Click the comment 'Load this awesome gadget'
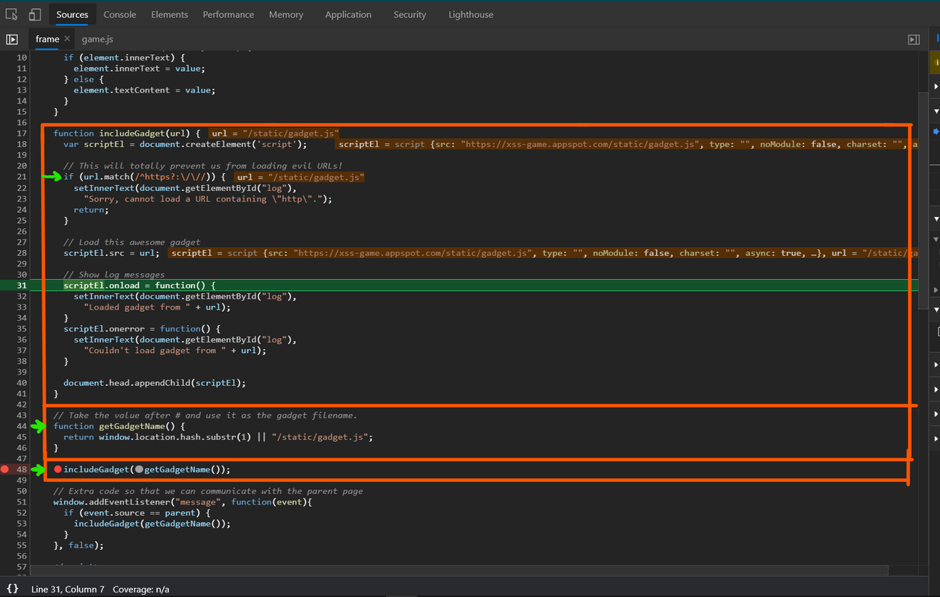 point(132,242)
